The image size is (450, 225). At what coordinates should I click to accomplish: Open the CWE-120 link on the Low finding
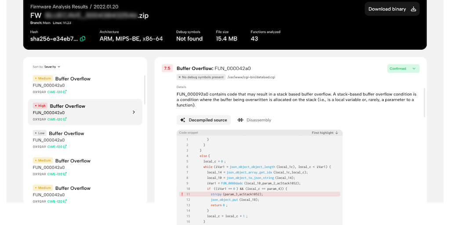click(x=57, y=146)
